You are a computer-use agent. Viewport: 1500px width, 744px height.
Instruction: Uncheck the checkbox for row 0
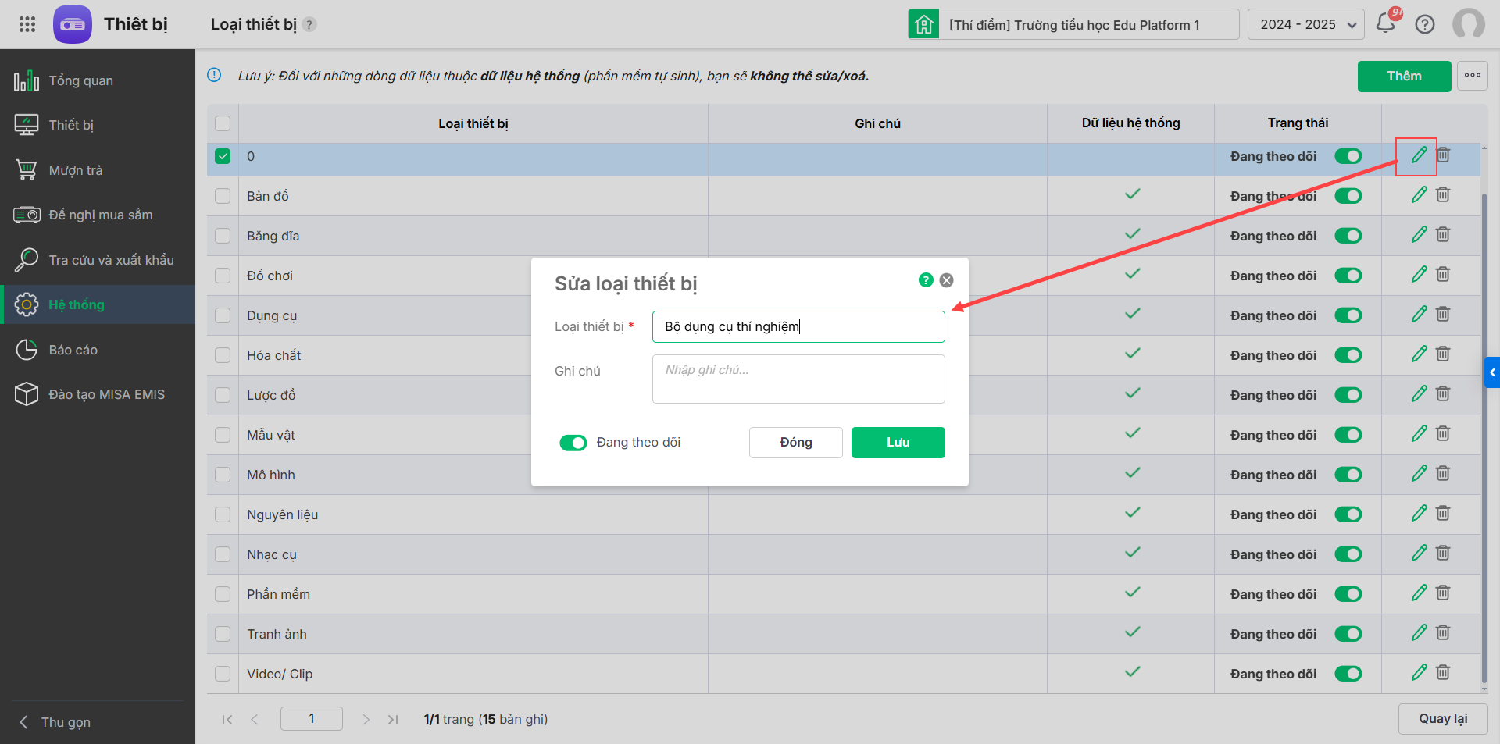(x=223, y=156)
